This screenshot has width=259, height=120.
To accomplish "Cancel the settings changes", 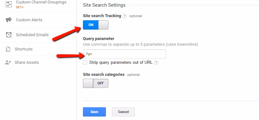I will (123, 112).
